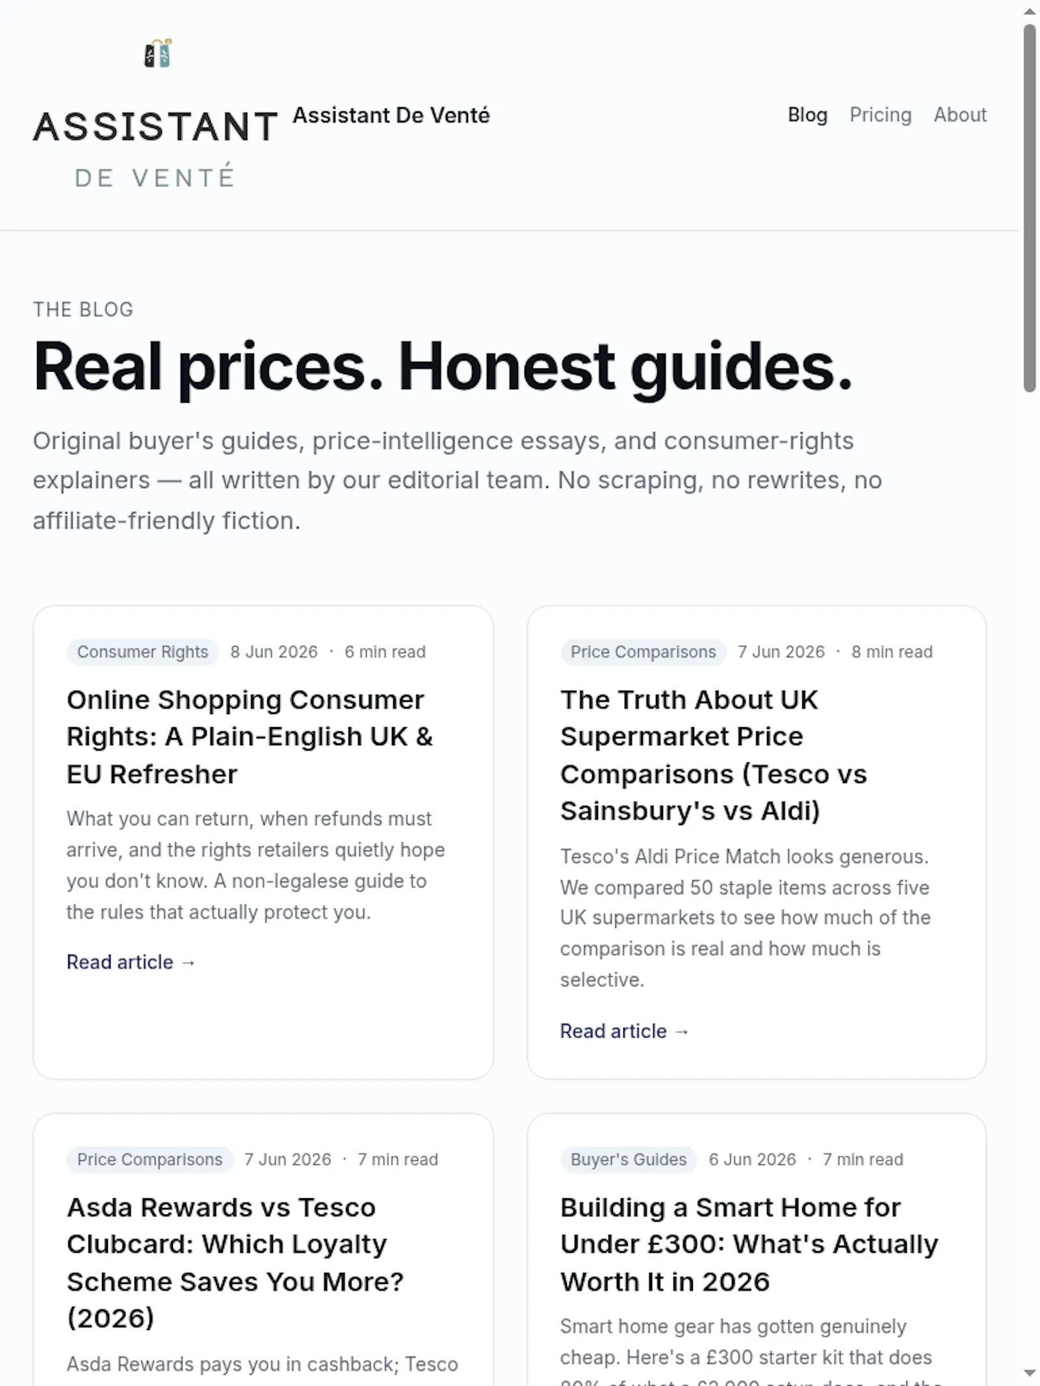Click Read article under supermarket comparison post
Viewport: 1040px width, 1386px height.
pyautogui.click(x=625, y=1031)
